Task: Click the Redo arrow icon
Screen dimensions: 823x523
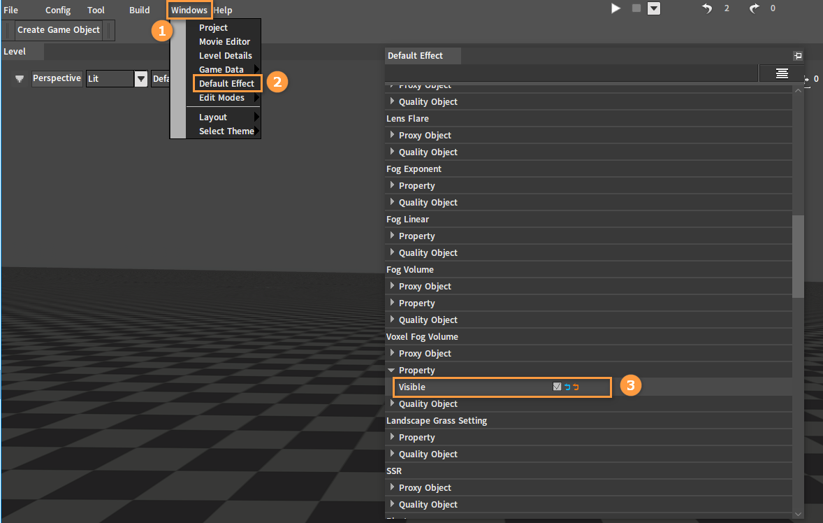Action: point(755,8)
